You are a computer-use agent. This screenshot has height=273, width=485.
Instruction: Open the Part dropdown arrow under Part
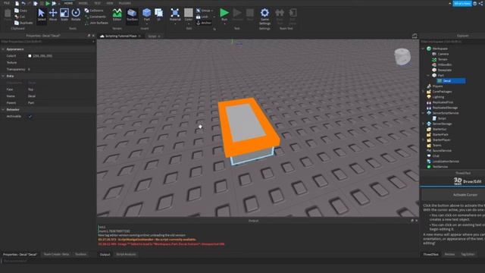[146, 24]
